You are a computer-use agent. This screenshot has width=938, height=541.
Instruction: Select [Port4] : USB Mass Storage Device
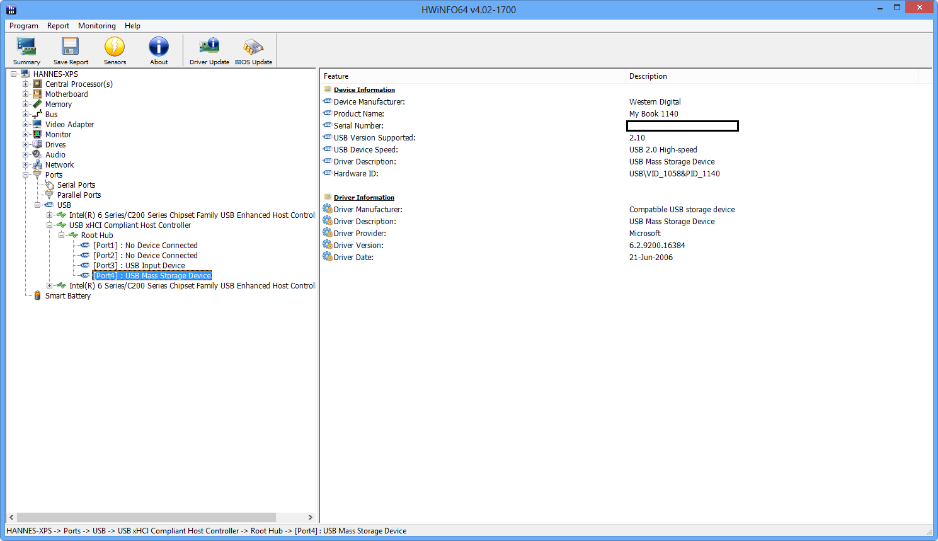[x=152, y=275]
